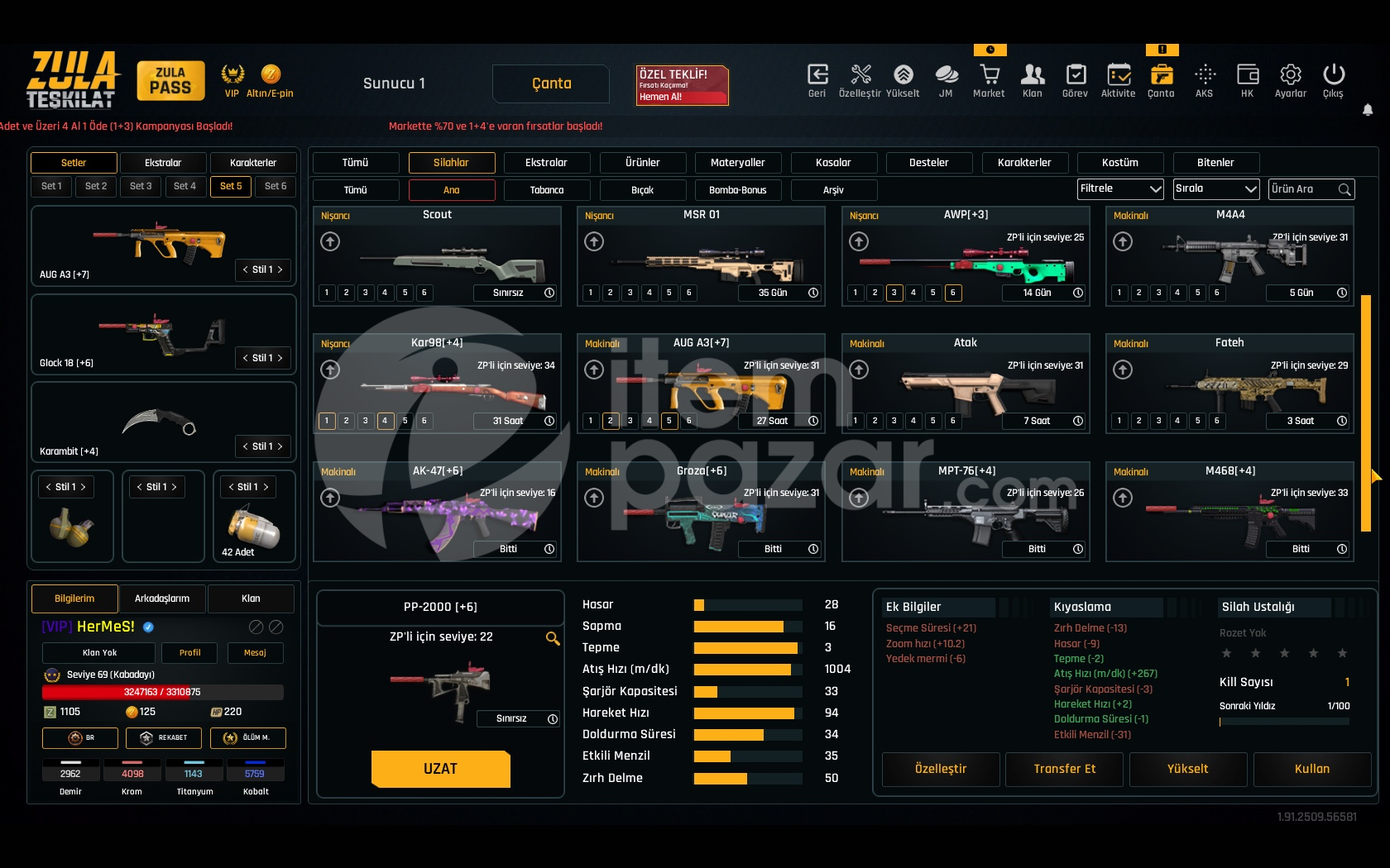Click upgrade arrow on Scout card
The image size is (1390, 868).
[x=330, y=241]
